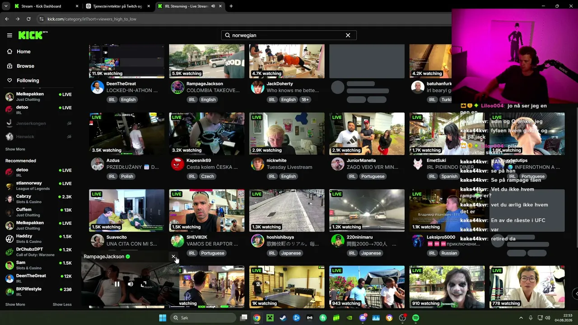Image resolution: width=578 pixels, height=325 pixels.
Task: Open the Windows Start menu
Action: coord(163,318)
